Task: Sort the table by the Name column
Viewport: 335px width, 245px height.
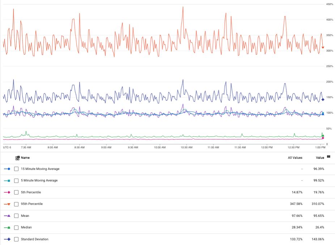Action: coord(25,158)
